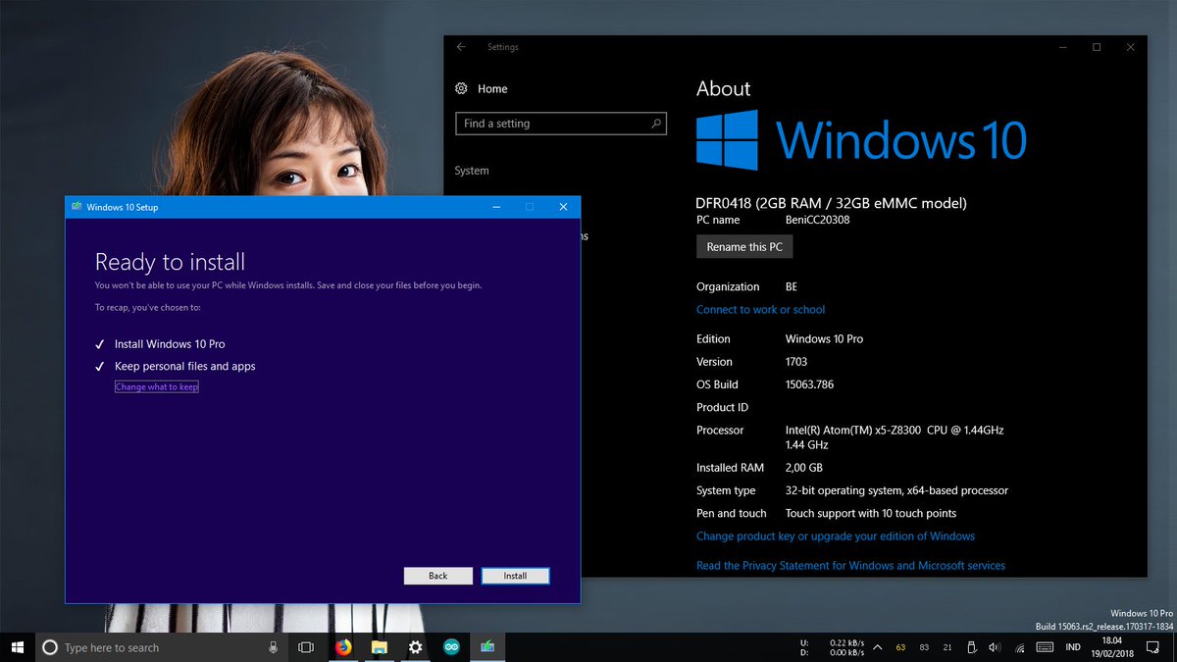Open Task View from taskbar
The image size is (1177, 662).
(306, 647)
